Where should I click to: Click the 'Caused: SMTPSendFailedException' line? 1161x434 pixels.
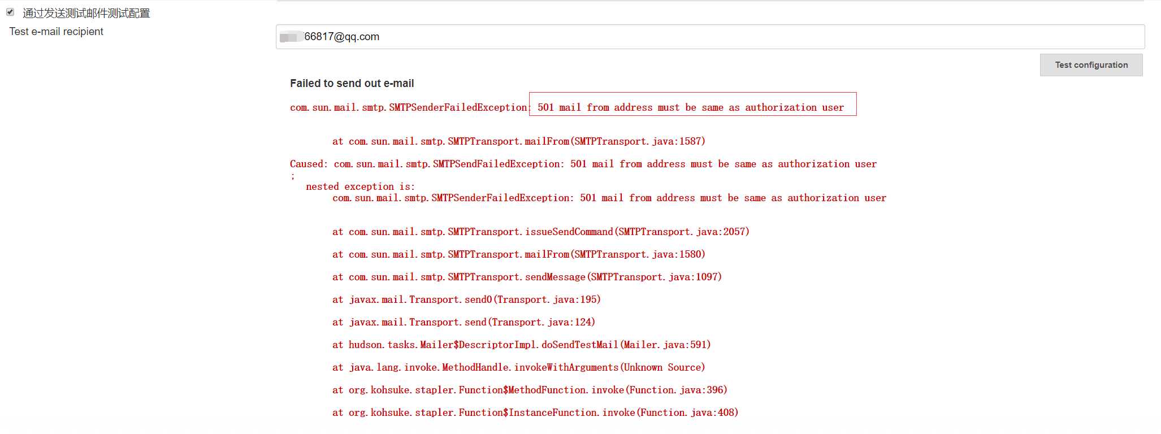click(x=583, y=164)
